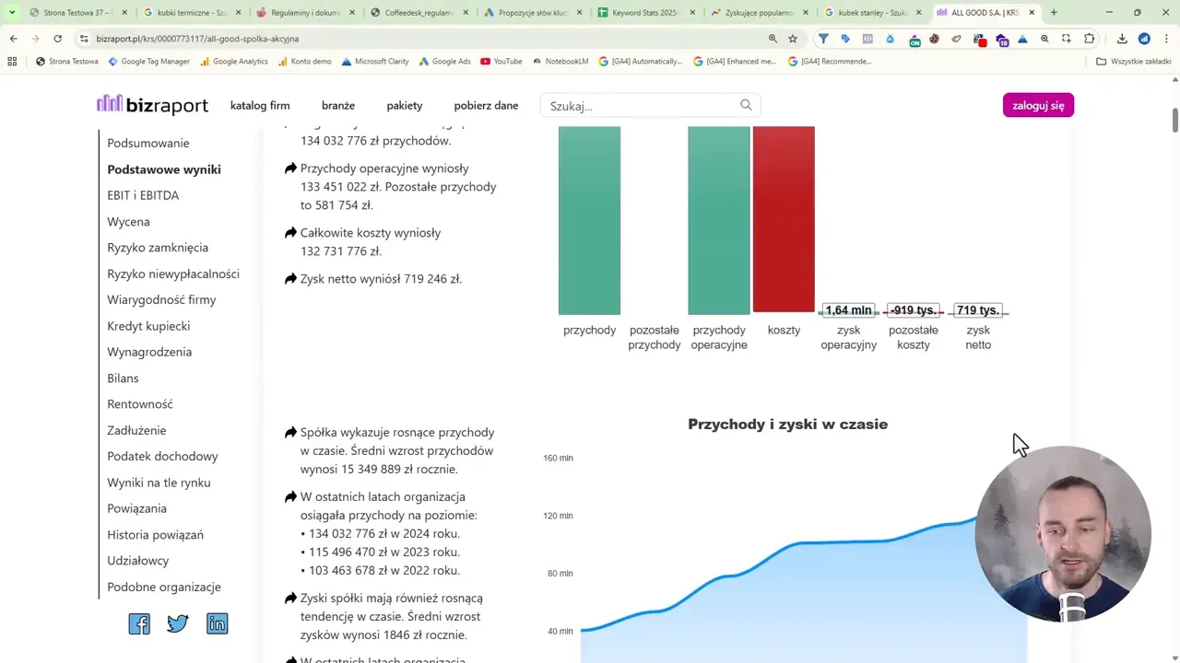1180x663 pixels.
Task: Open the Chrome profile avatar
Action: (x=1144, y=39)
